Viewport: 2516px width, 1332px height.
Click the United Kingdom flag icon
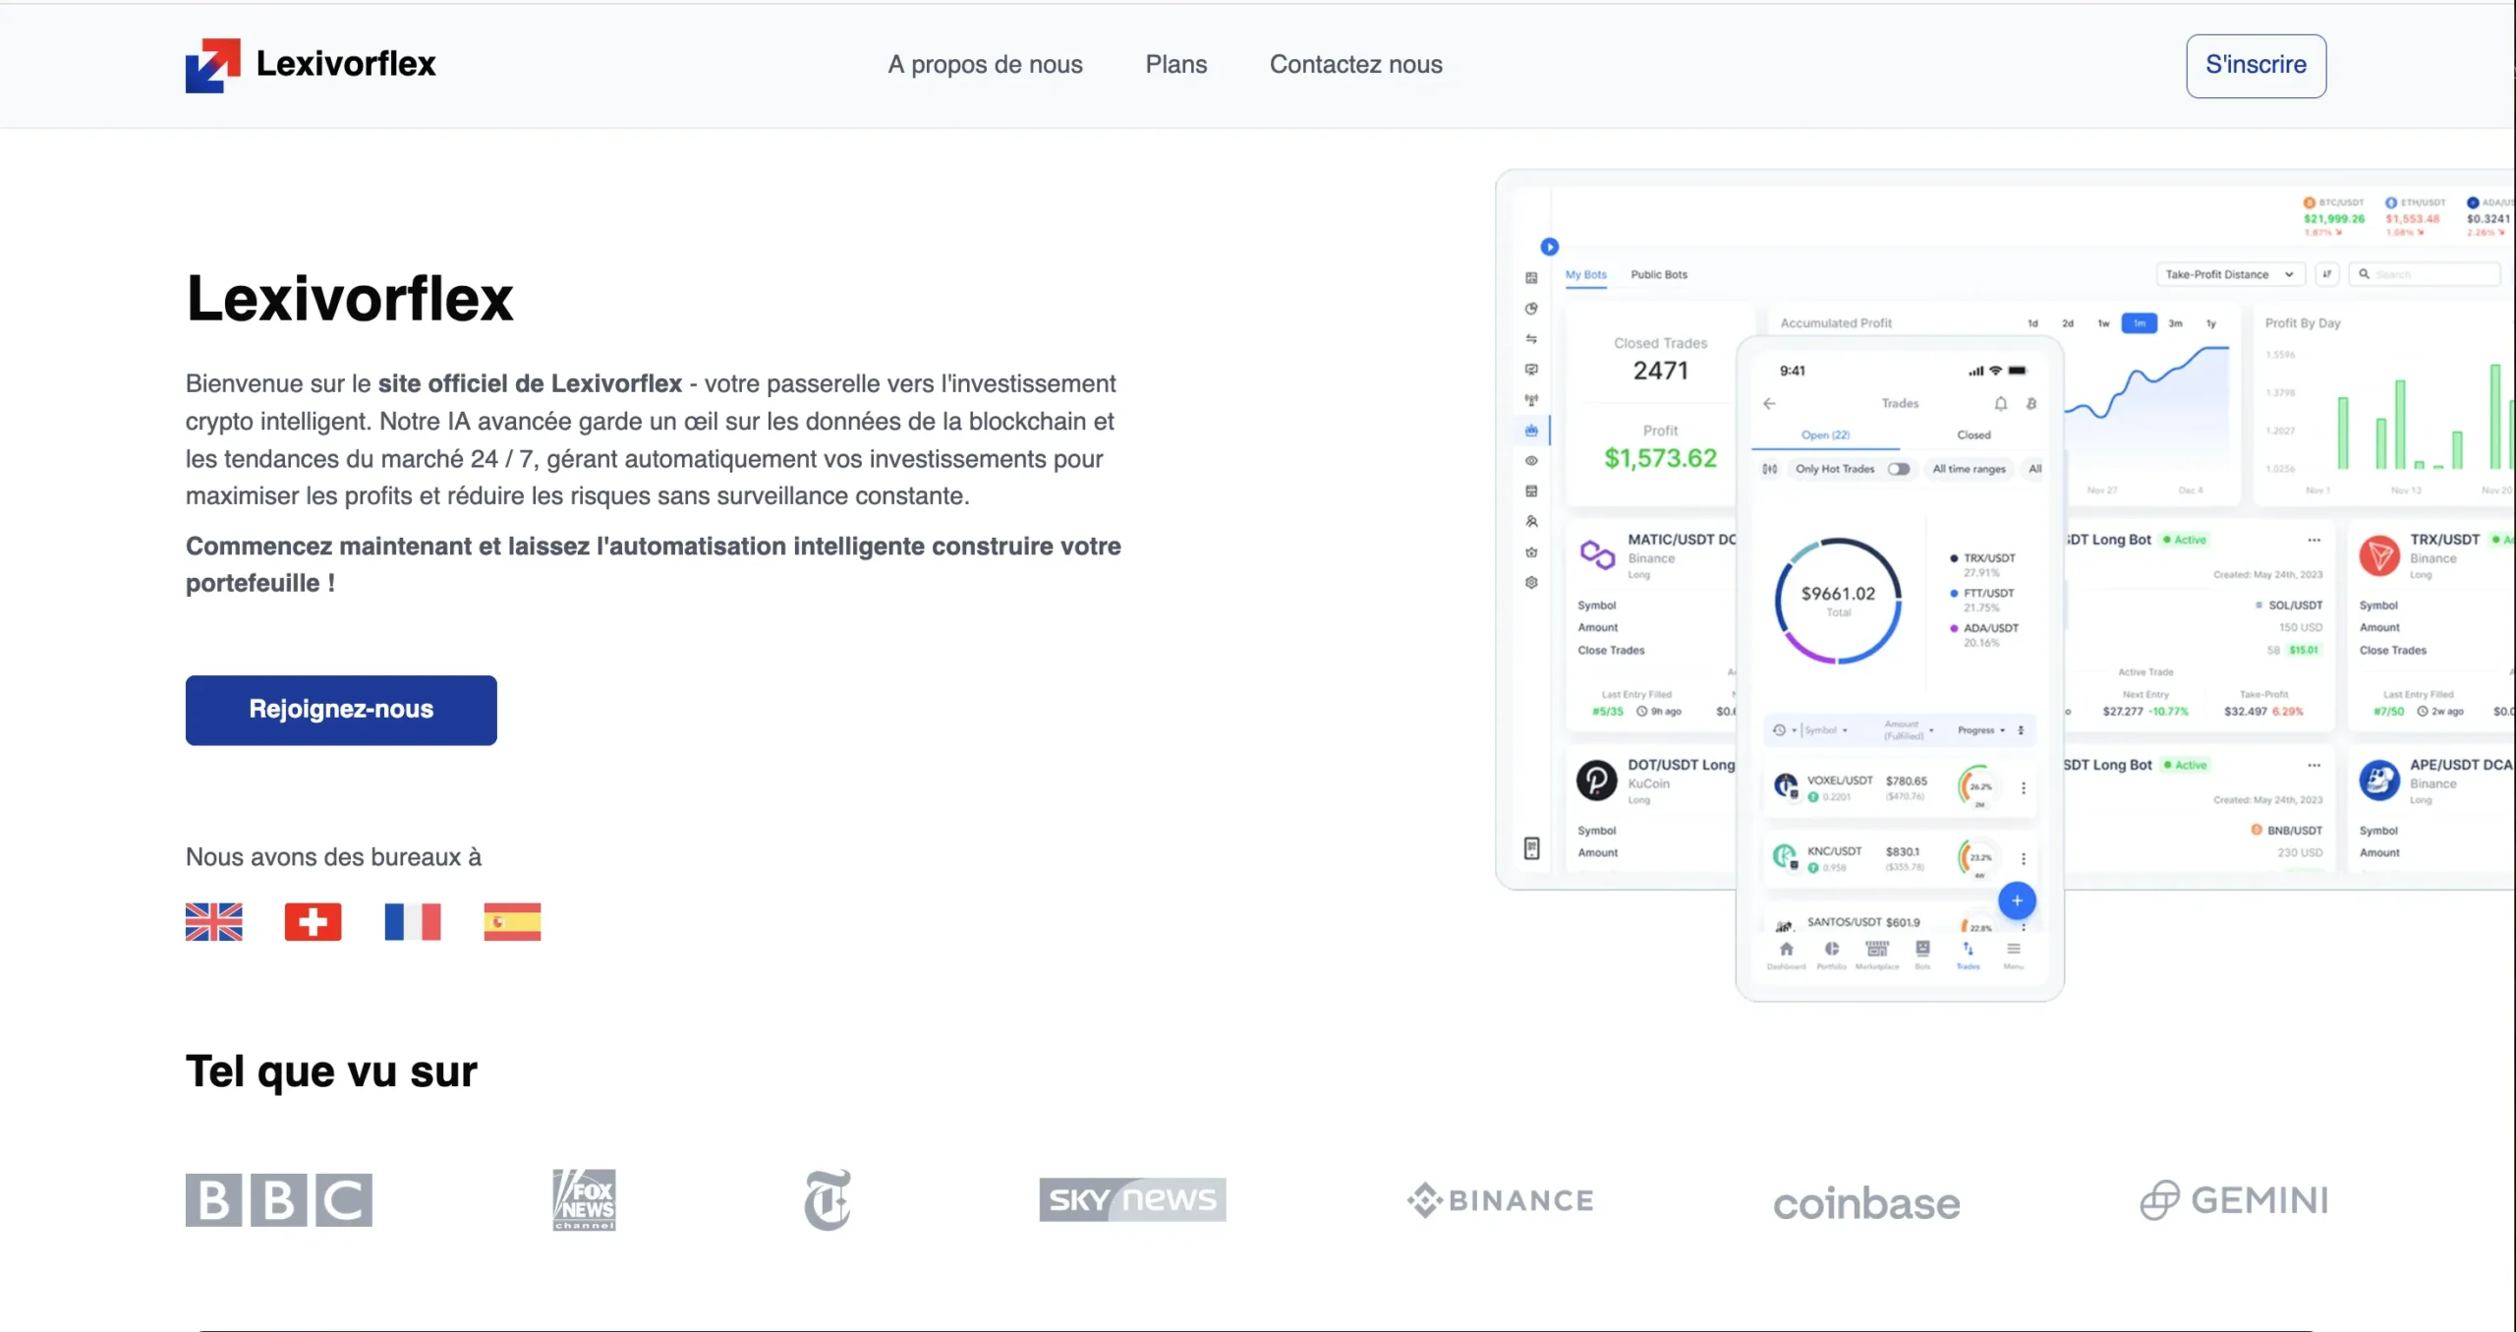point(213,922)
